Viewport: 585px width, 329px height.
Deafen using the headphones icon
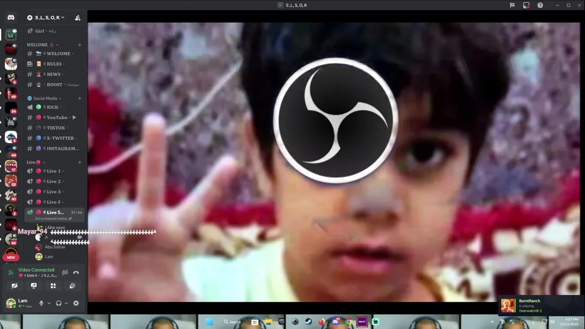click(x=58, y=303)
